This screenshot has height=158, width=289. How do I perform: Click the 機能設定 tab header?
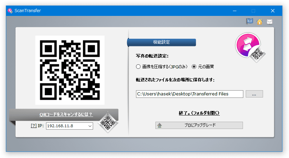pyautogui.click(x=161, y=42)
